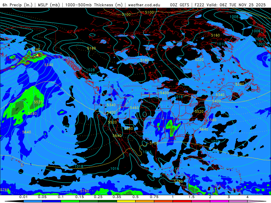Select the magenta 2–3 legend swatch
This screenshot has height=203, width=271.
[x=220, y=201]
